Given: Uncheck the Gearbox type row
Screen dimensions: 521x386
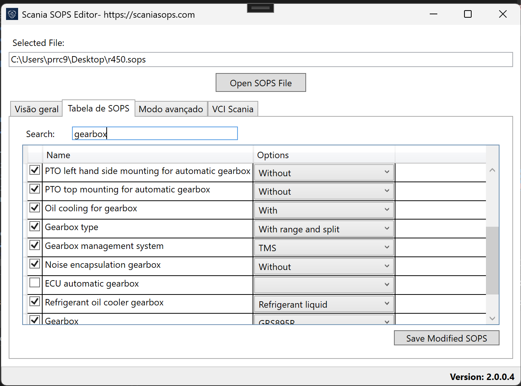Looking at the screenshot, I should point(34,226).
